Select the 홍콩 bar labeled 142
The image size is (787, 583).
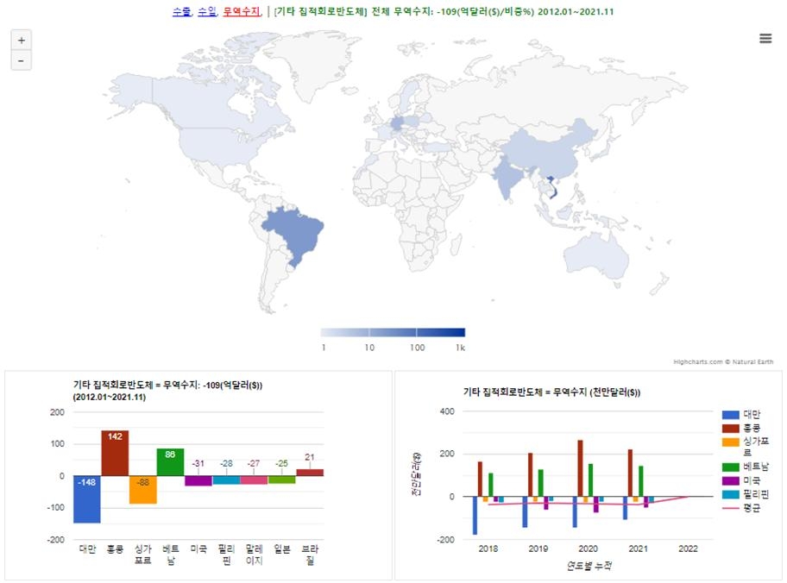(115, 453)
